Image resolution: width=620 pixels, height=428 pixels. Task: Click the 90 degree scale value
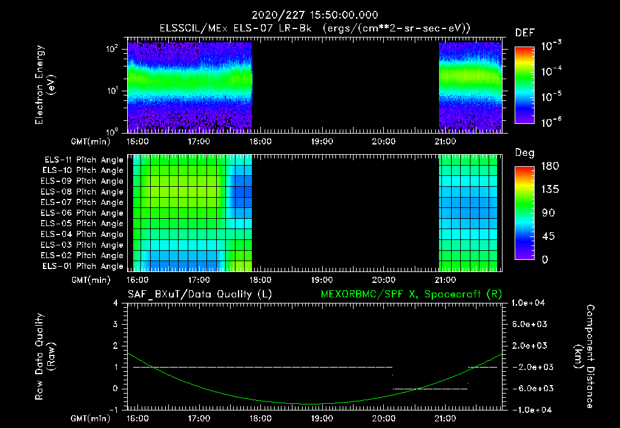pos(548,213)
